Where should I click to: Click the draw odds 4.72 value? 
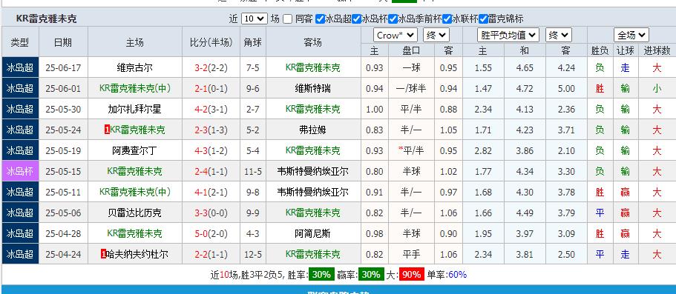[525, 89]
